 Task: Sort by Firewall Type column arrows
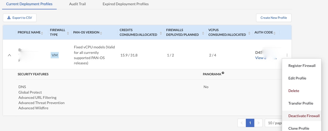coord(68,33)
